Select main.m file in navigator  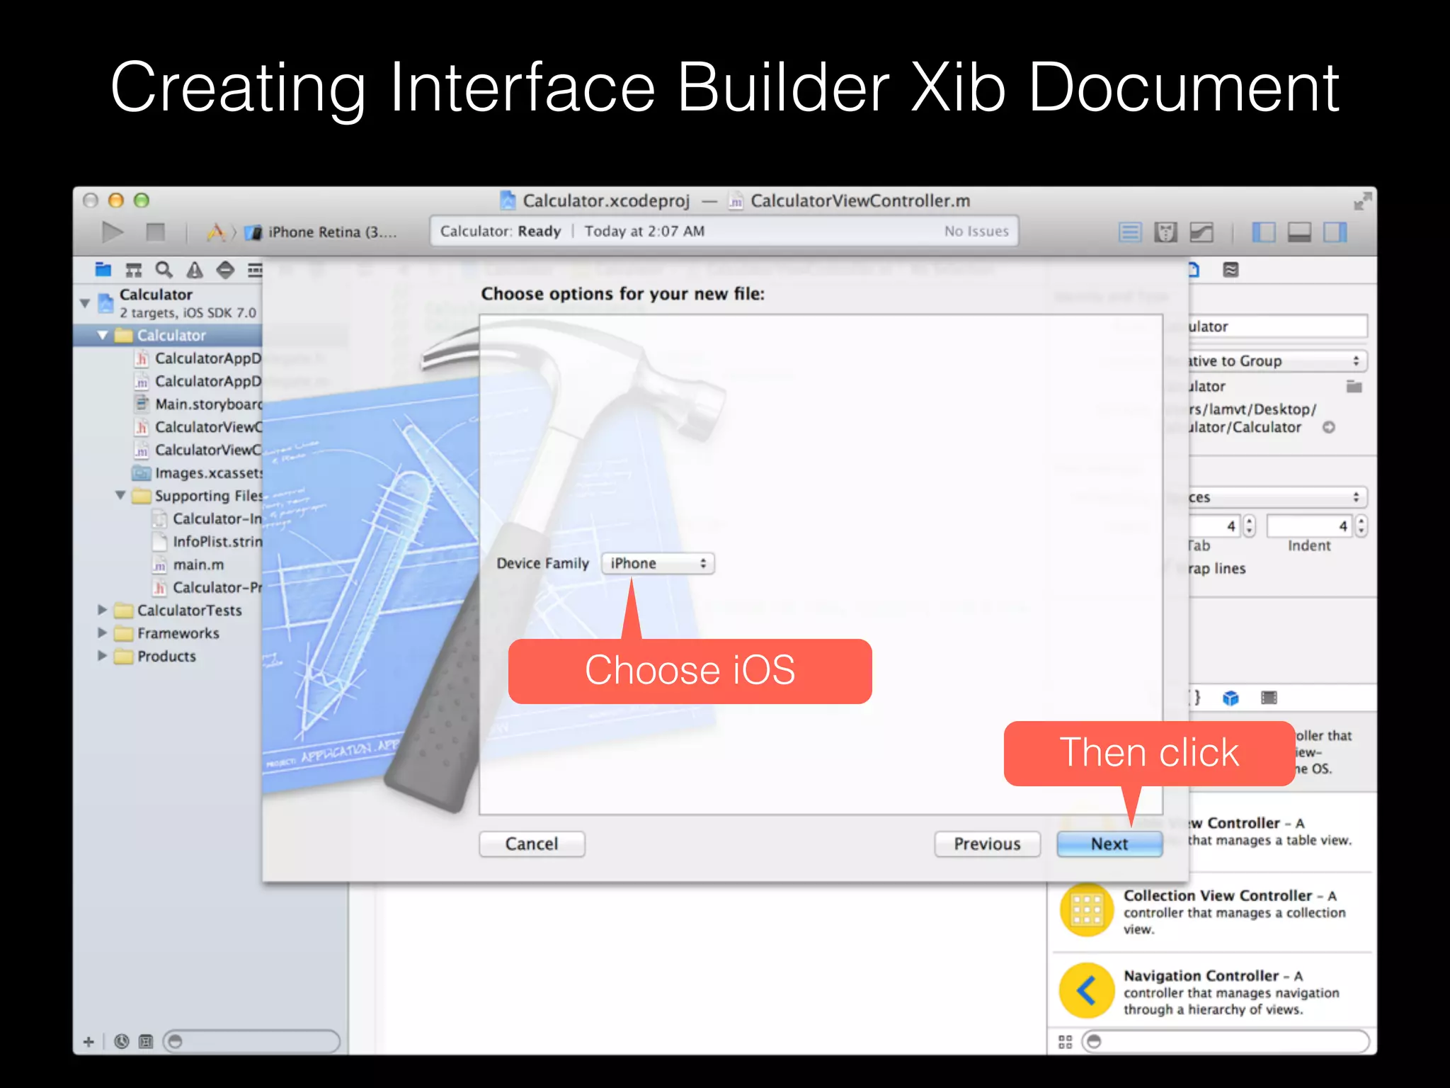coord(189,565)
